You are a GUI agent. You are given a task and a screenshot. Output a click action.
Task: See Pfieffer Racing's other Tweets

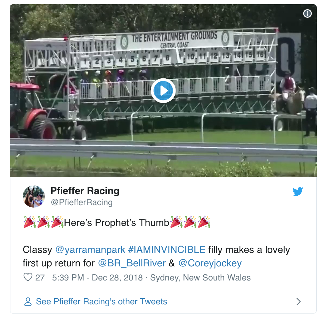point(102,302)
